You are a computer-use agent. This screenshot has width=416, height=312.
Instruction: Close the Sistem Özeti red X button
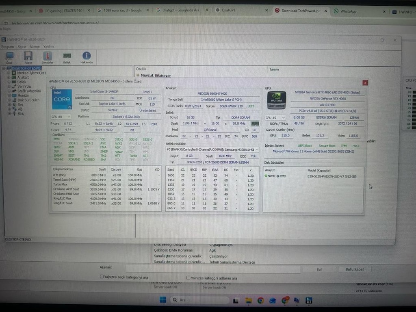pos(365,83)
